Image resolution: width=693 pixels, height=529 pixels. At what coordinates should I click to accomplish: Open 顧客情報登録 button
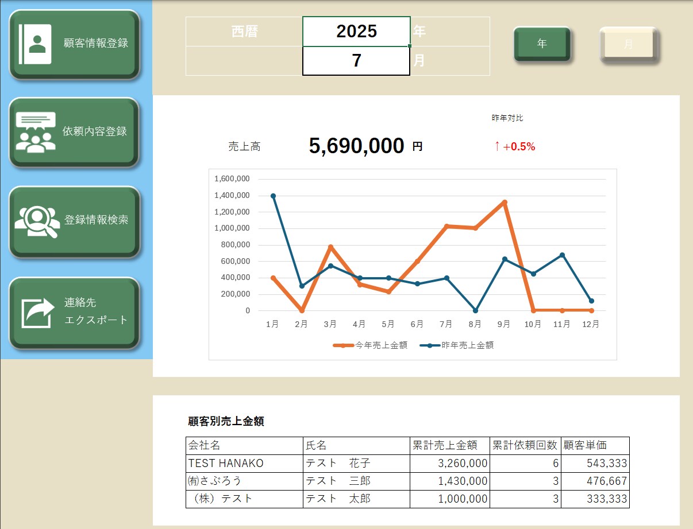point(75,44)
